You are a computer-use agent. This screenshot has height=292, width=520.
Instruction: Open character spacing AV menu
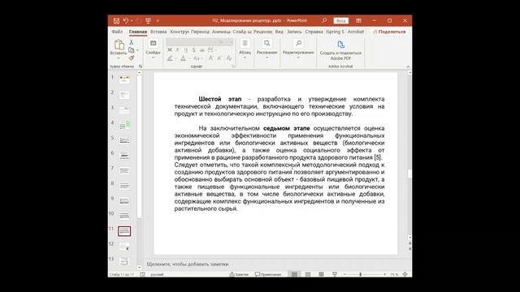click(x=211, y=50)
